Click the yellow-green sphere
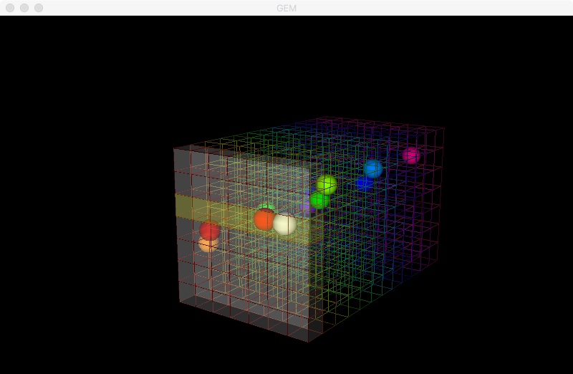The height and width of the screenshot is (374, 573). (327, 184)
